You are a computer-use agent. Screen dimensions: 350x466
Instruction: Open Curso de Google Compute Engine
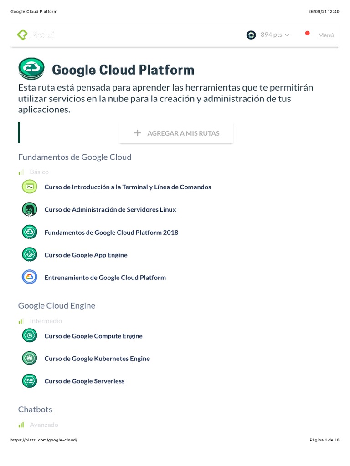(93, 336)
